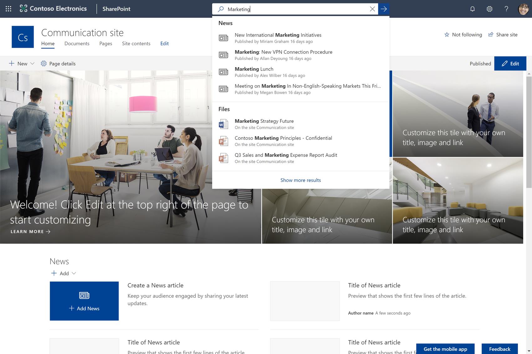Image resolution: width=532 pixels, height=354 pixels.
Task: Open Meeting on Marketing In Non-English-Speaking Markets result
Action: [301, 89]
